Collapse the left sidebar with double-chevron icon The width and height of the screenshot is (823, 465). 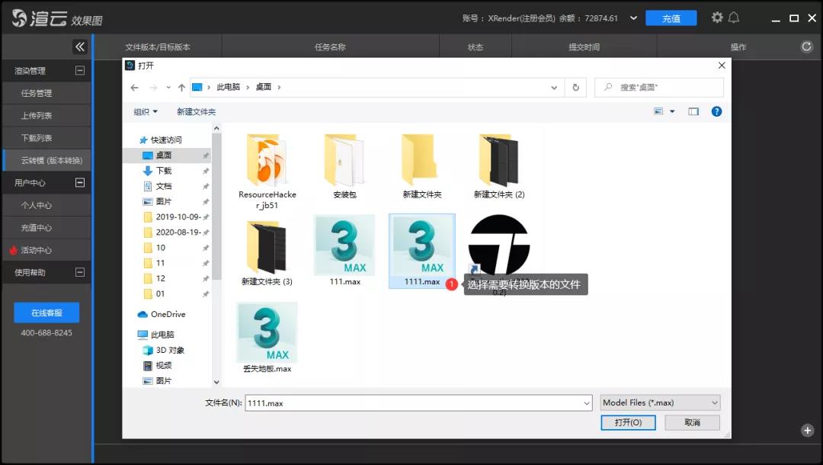click(80, 47)
